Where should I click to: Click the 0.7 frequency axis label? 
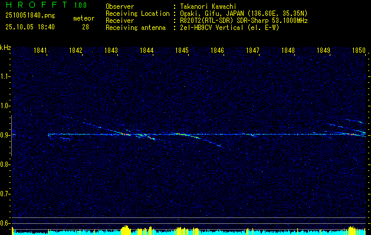[5, 193]
